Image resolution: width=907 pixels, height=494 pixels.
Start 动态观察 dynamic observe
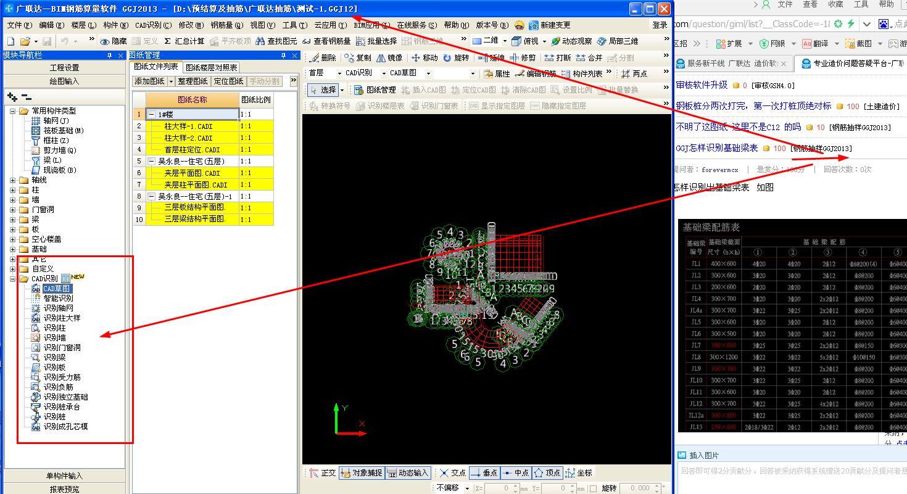571,41
